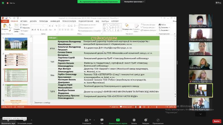Select the ГЛАВНАЯ ribbon tab
Image resolution: width=223 pixels, height=125 pixels.
tap(14, 21)
